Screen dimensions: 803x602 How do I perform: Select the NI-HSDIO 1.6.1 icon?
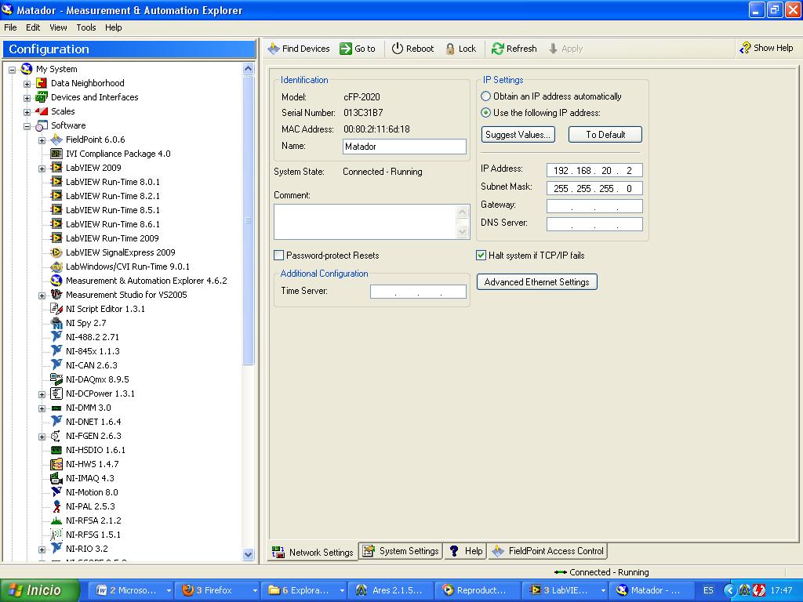[x=56, y=450]
